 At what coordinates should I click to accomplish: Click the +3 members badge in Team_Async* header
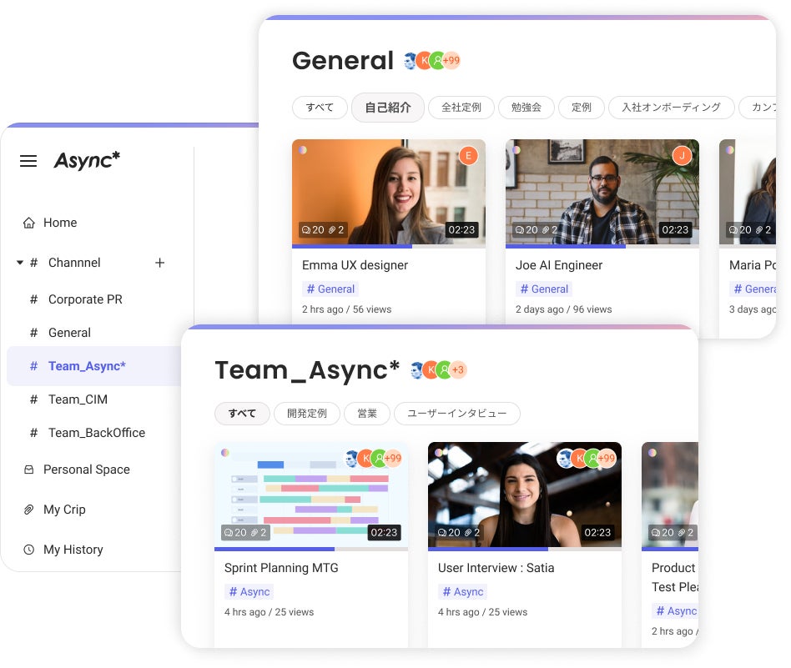[457, 369]
